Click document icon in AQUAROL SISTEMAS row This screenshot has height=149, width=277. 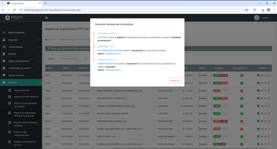(x=258, y=106)
